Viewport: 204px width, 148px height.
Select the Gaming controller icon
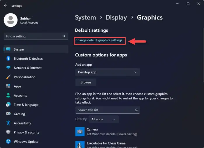click(8, 114)
